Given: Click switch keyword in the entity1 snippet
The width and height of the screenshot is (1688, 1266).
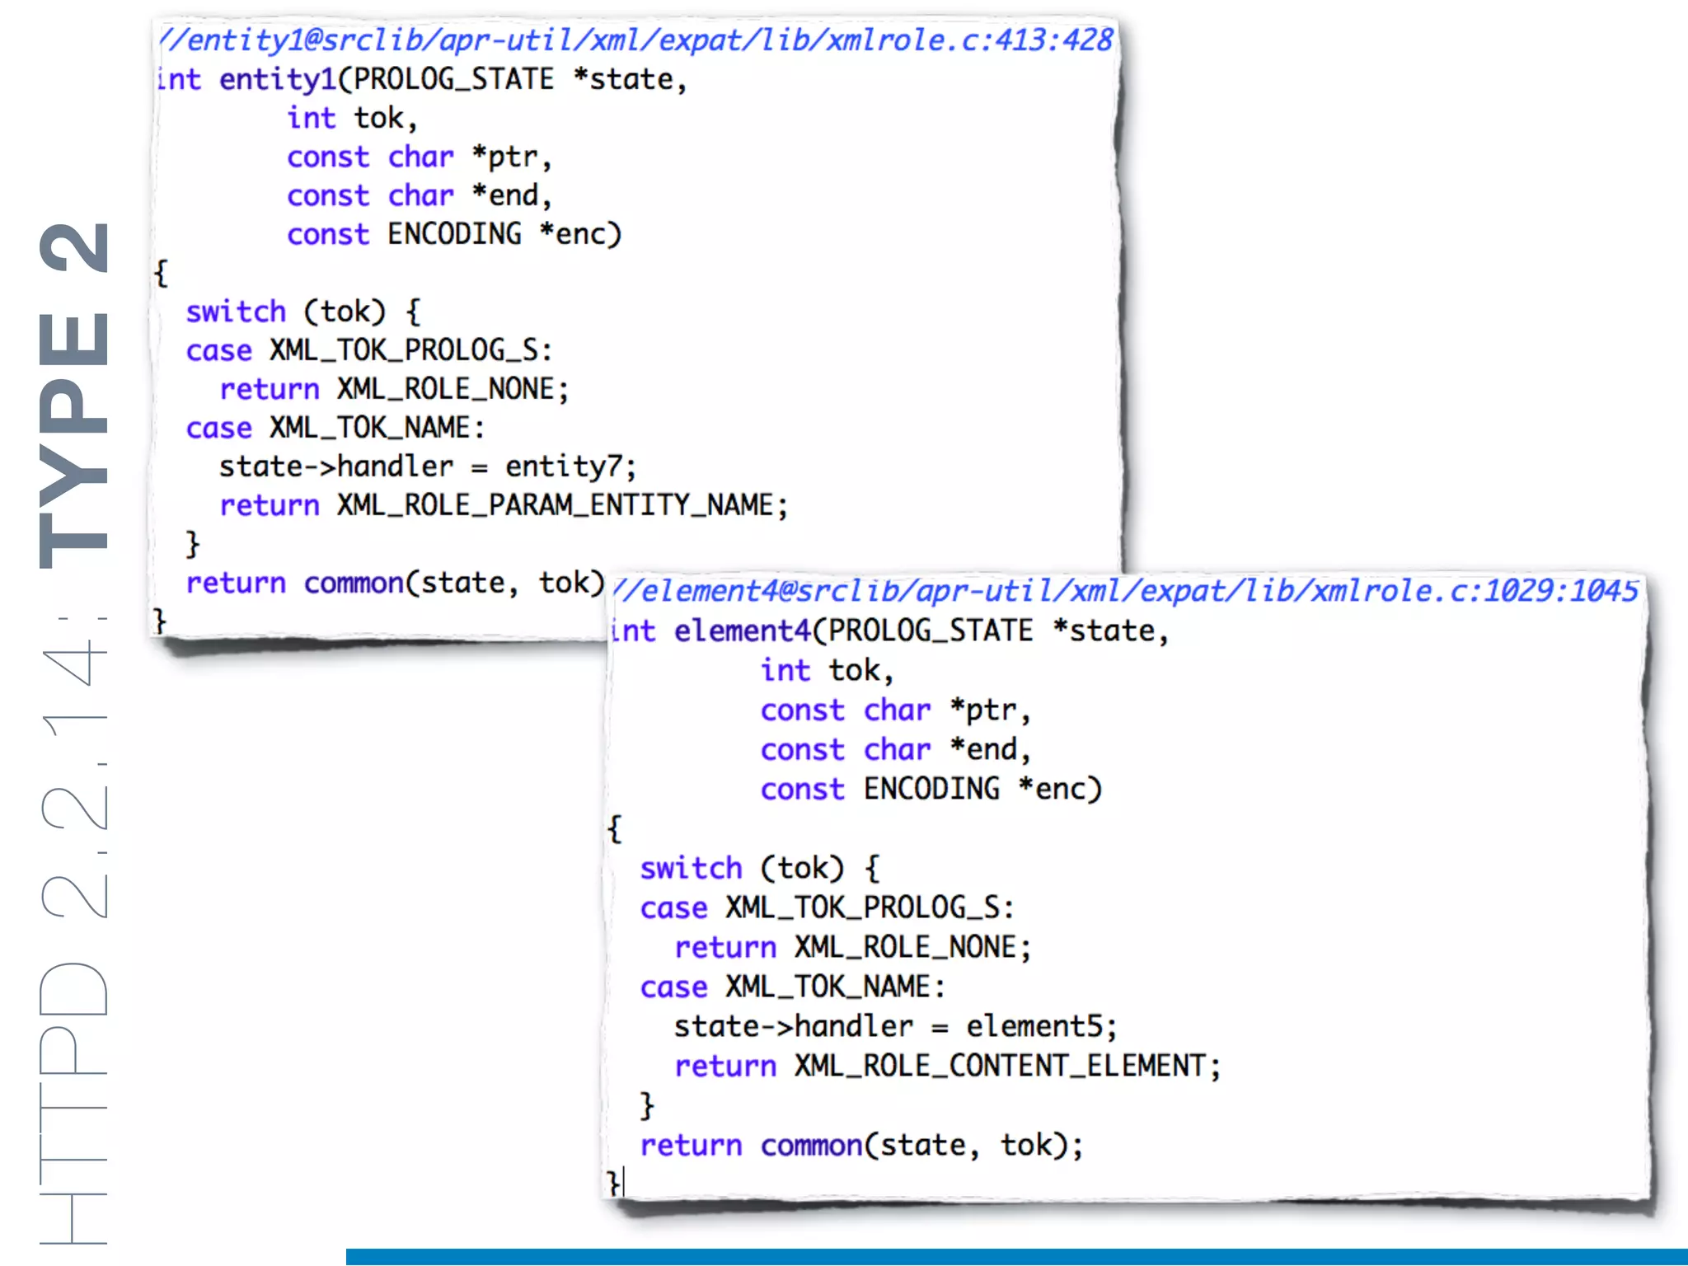Looking at the screenshot, I should 236,312.
